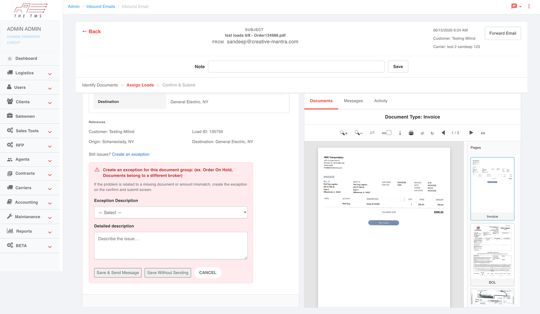The width and height of the screenshot is (540, 314).
Task: Click the Users person icon
Action: pyautogui.click(x=9, y=87)
